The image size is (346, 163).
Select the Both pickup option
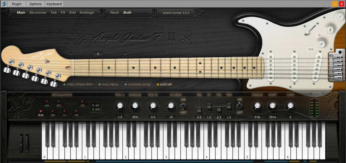click(x=127, y=13)
